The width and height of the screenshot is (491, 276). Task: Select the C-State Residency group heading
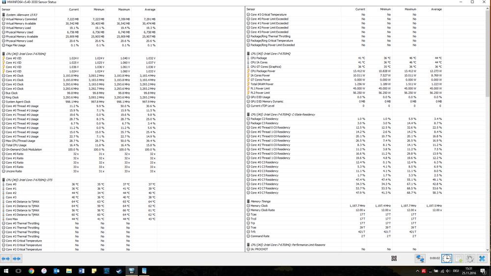[285, 114]
